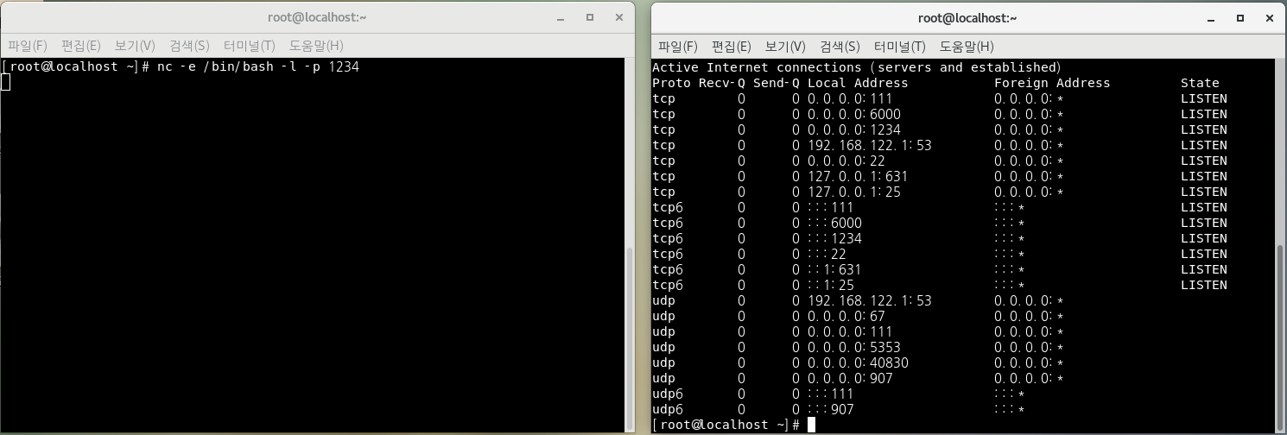Click left terminal title root@localhost:~
Viewport: 1287px width, 435px height.
click(x=317, y=17)
